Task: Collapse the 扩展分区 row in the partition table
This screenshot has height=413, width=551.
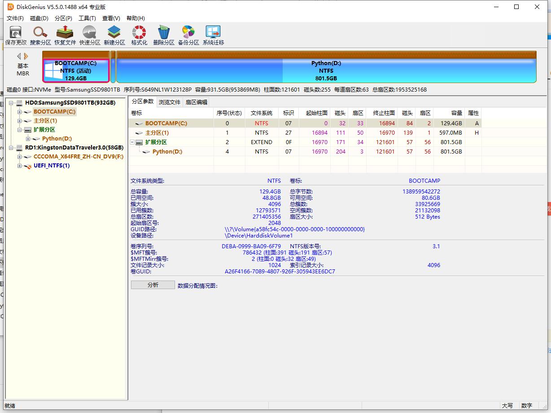Action: 132,142
